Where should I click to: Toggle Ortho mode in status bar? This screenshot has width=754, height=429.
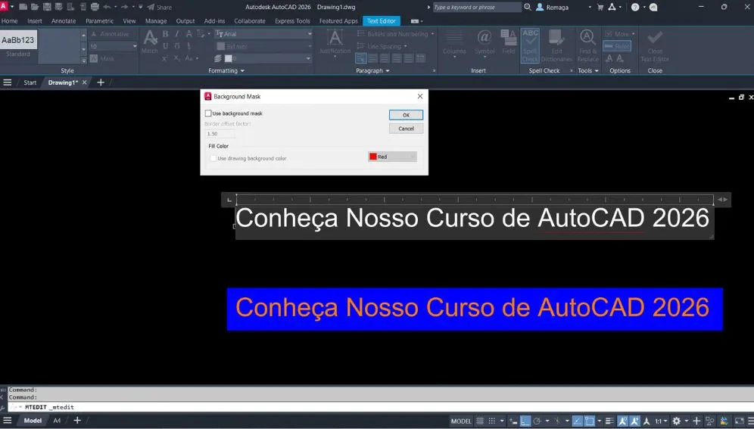[525, 421]
